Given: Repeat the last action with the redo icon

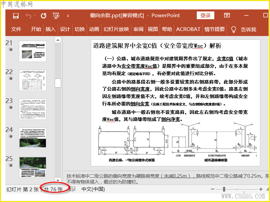Looking at the screenshot, I should [x=44, y=16].
